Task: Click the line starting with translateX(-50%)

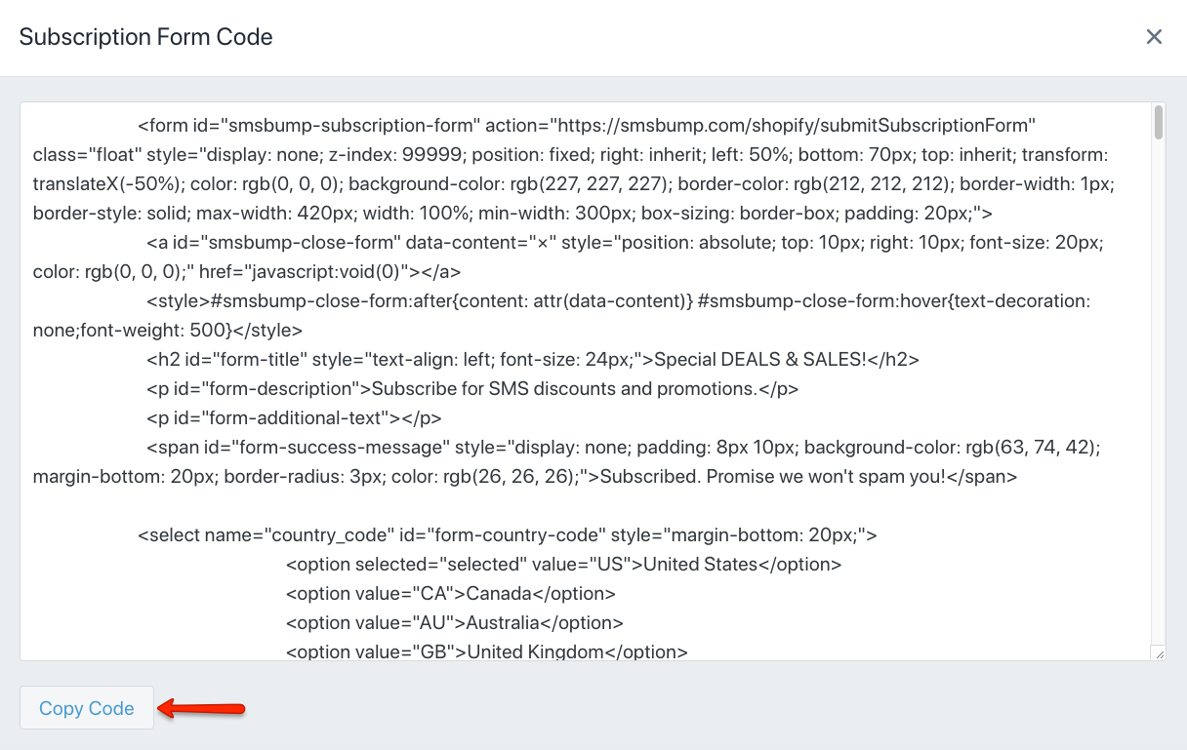Action: pos(569,183)
